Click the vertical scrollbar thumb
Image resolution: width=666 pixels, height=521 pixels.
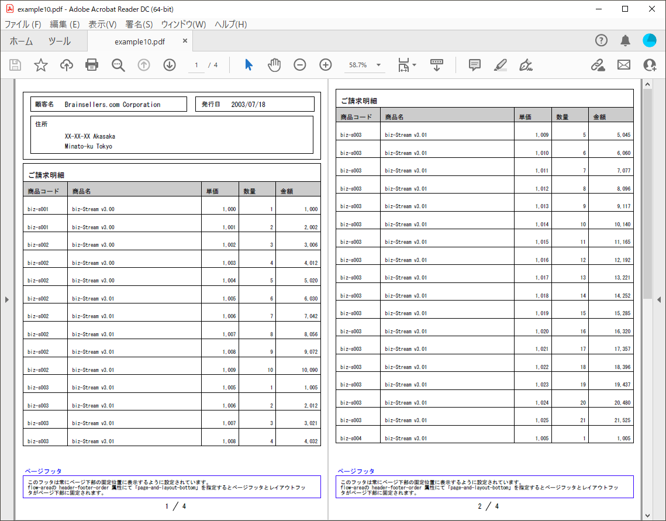coord(647,193)
